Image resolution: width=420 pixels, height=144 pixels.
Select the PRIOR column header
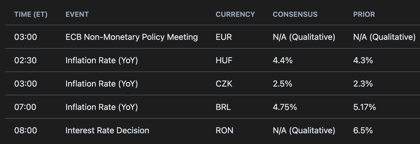pos(364,14)
